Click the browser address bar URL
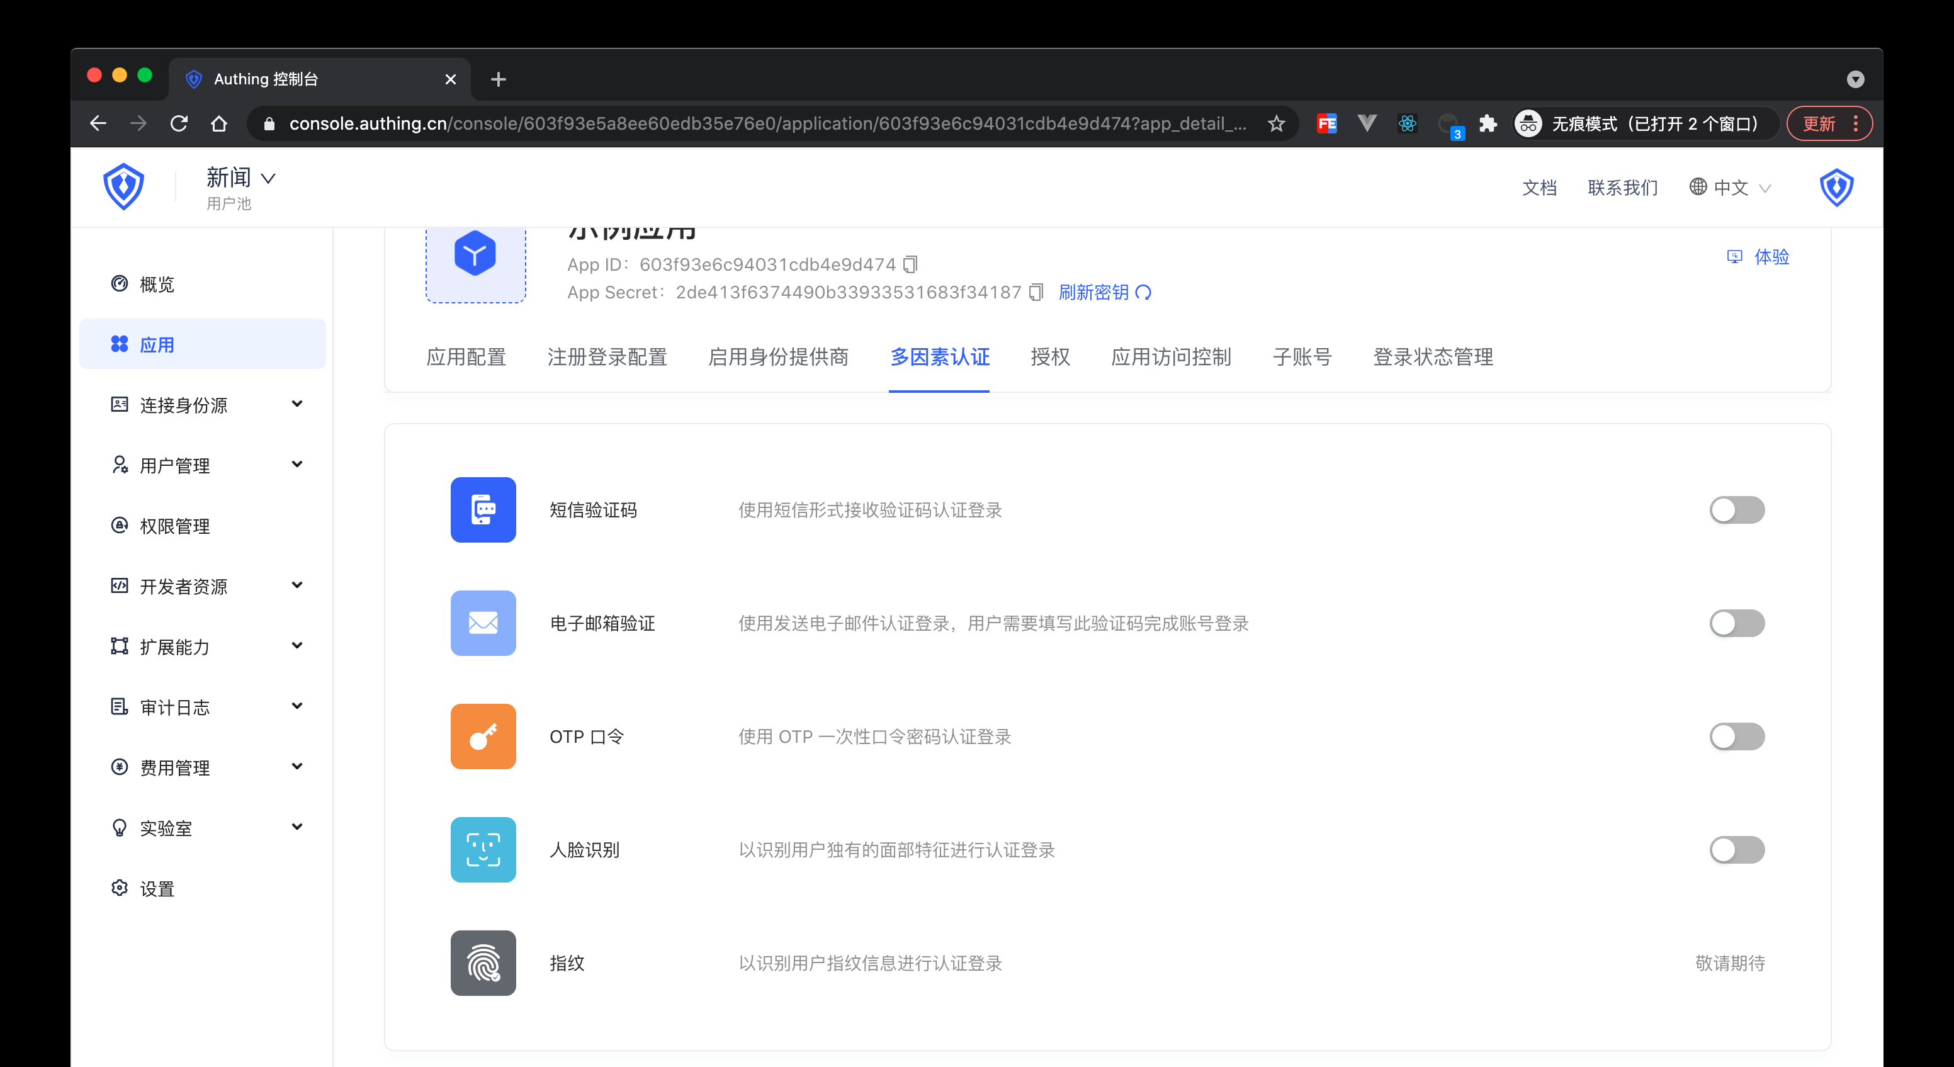Image resolution: width=1954 pixels, height=1067 pixels. [x=767, y=123]
